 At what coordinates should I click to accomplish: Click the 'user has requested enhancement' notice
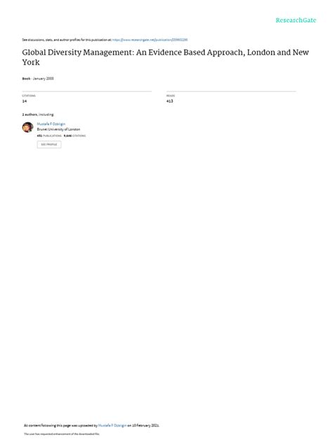(x=62, y=433)
